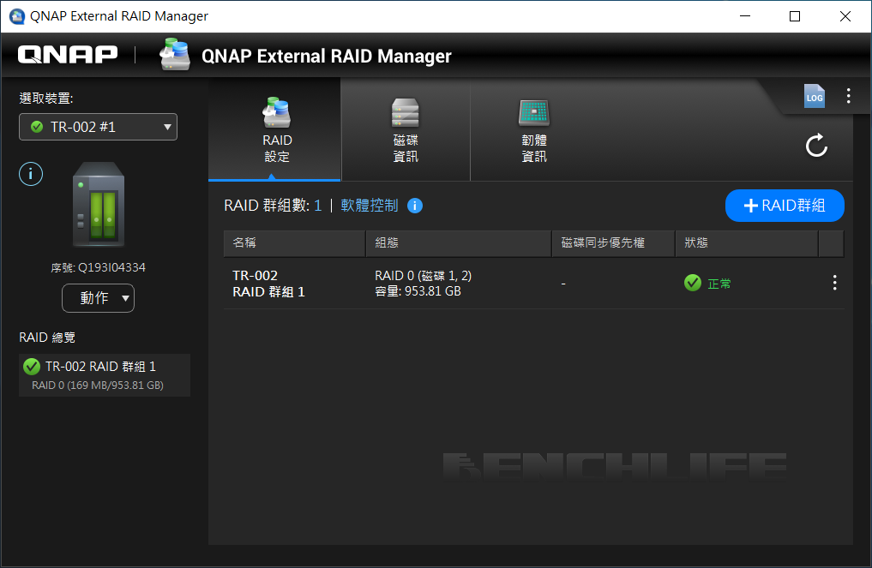Viewport: 872px width, 568px height.
Task: Open the TR-002 RAID 群組 1 row options menu
Action: (834, 283)
